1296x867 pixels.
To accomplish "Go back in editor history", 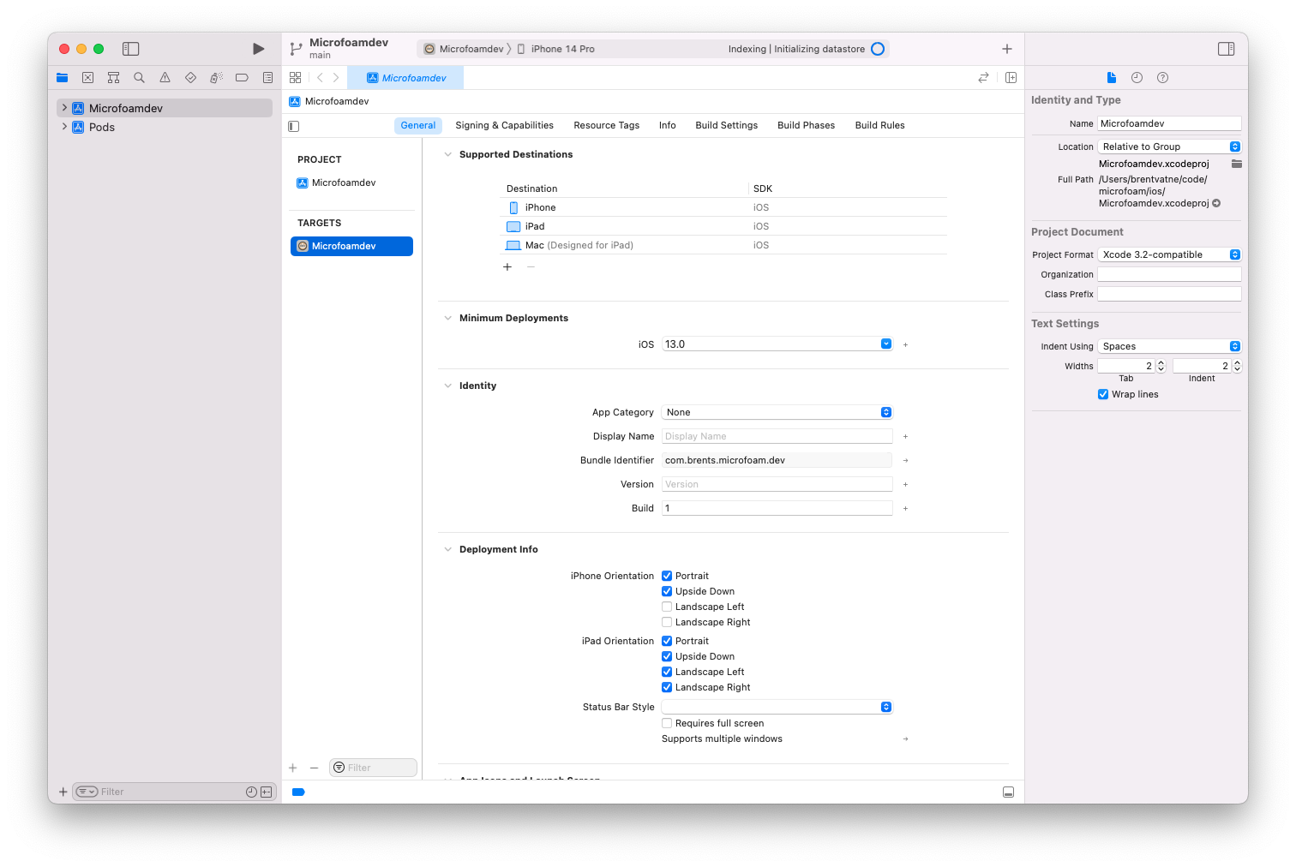I will click(x=320, y=78).
